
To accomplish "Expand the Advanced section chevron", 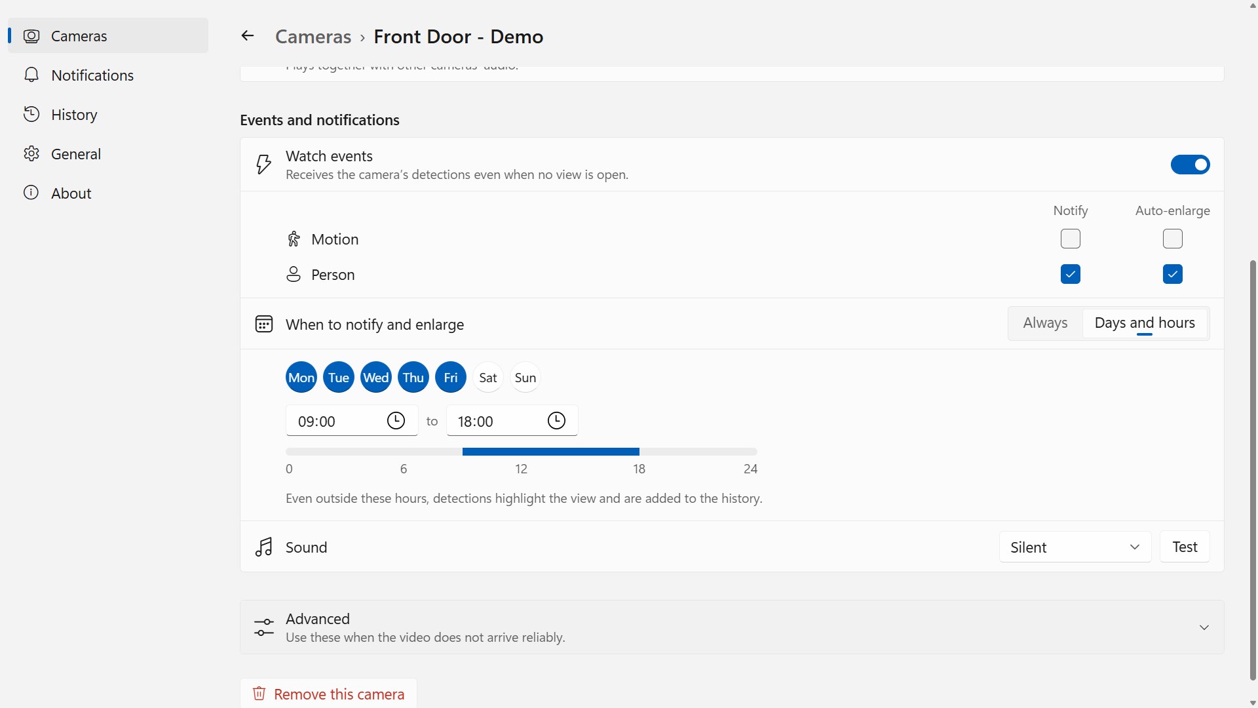I will [1204, 627].
